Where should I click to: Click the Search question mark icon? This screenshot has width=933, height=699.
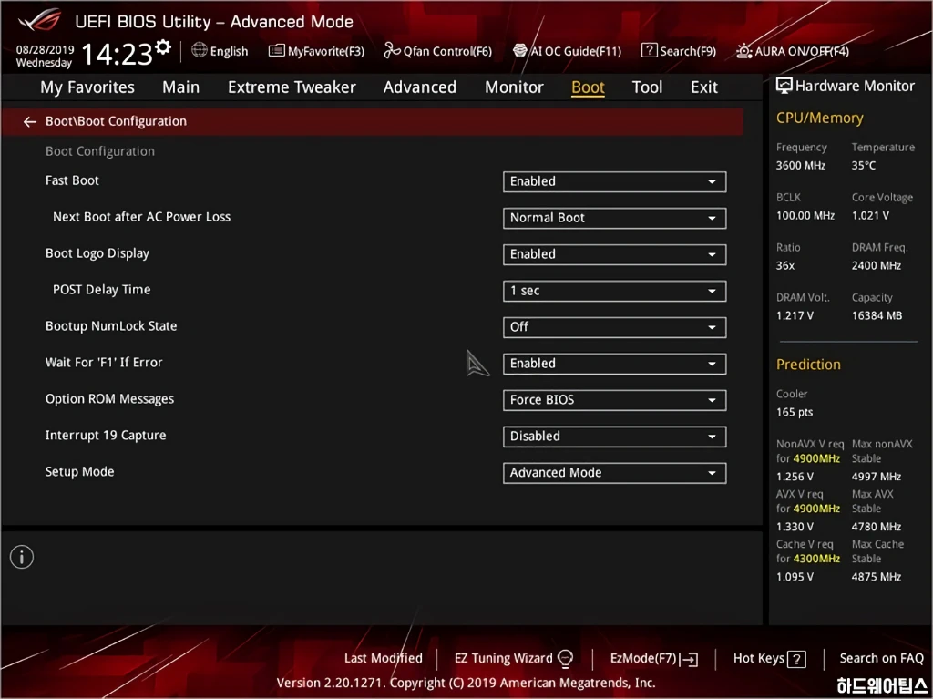click(649, 51)
